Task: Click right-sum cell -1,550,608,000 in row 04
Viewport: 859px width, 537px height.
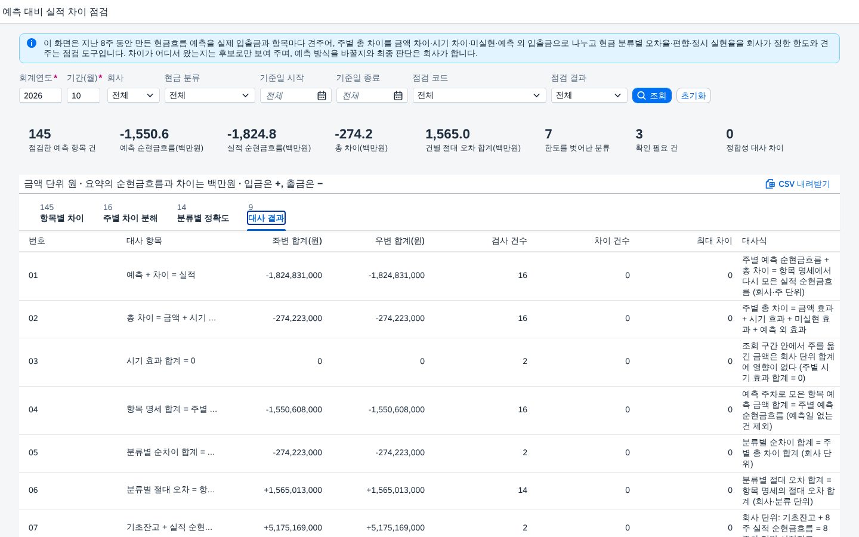Action: point(396,410)
